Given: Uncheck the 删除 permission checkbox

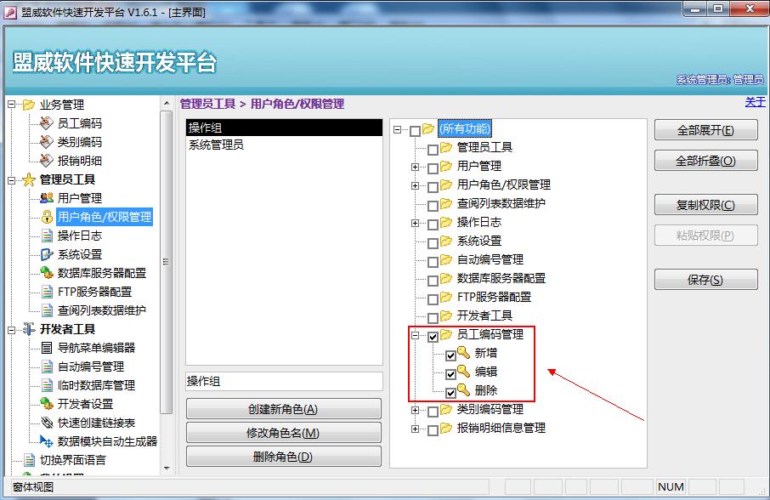Looking at the screenshot, I should (451, 393).
